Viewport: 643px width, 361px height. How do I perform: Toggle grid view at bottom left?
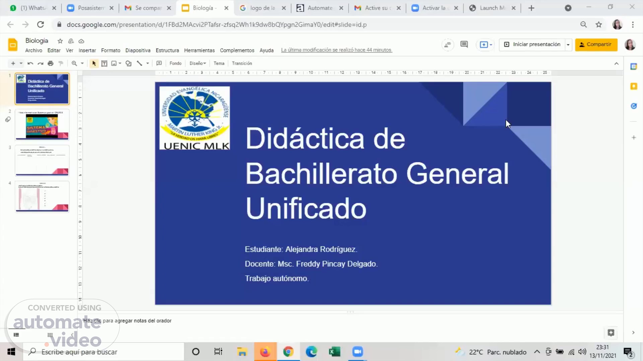pyautogui.click(x=50, y=335)
